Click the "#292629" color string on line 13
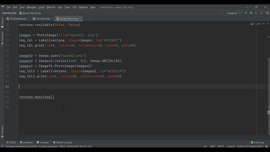This screenshot has height=152, width=270. 111,40
